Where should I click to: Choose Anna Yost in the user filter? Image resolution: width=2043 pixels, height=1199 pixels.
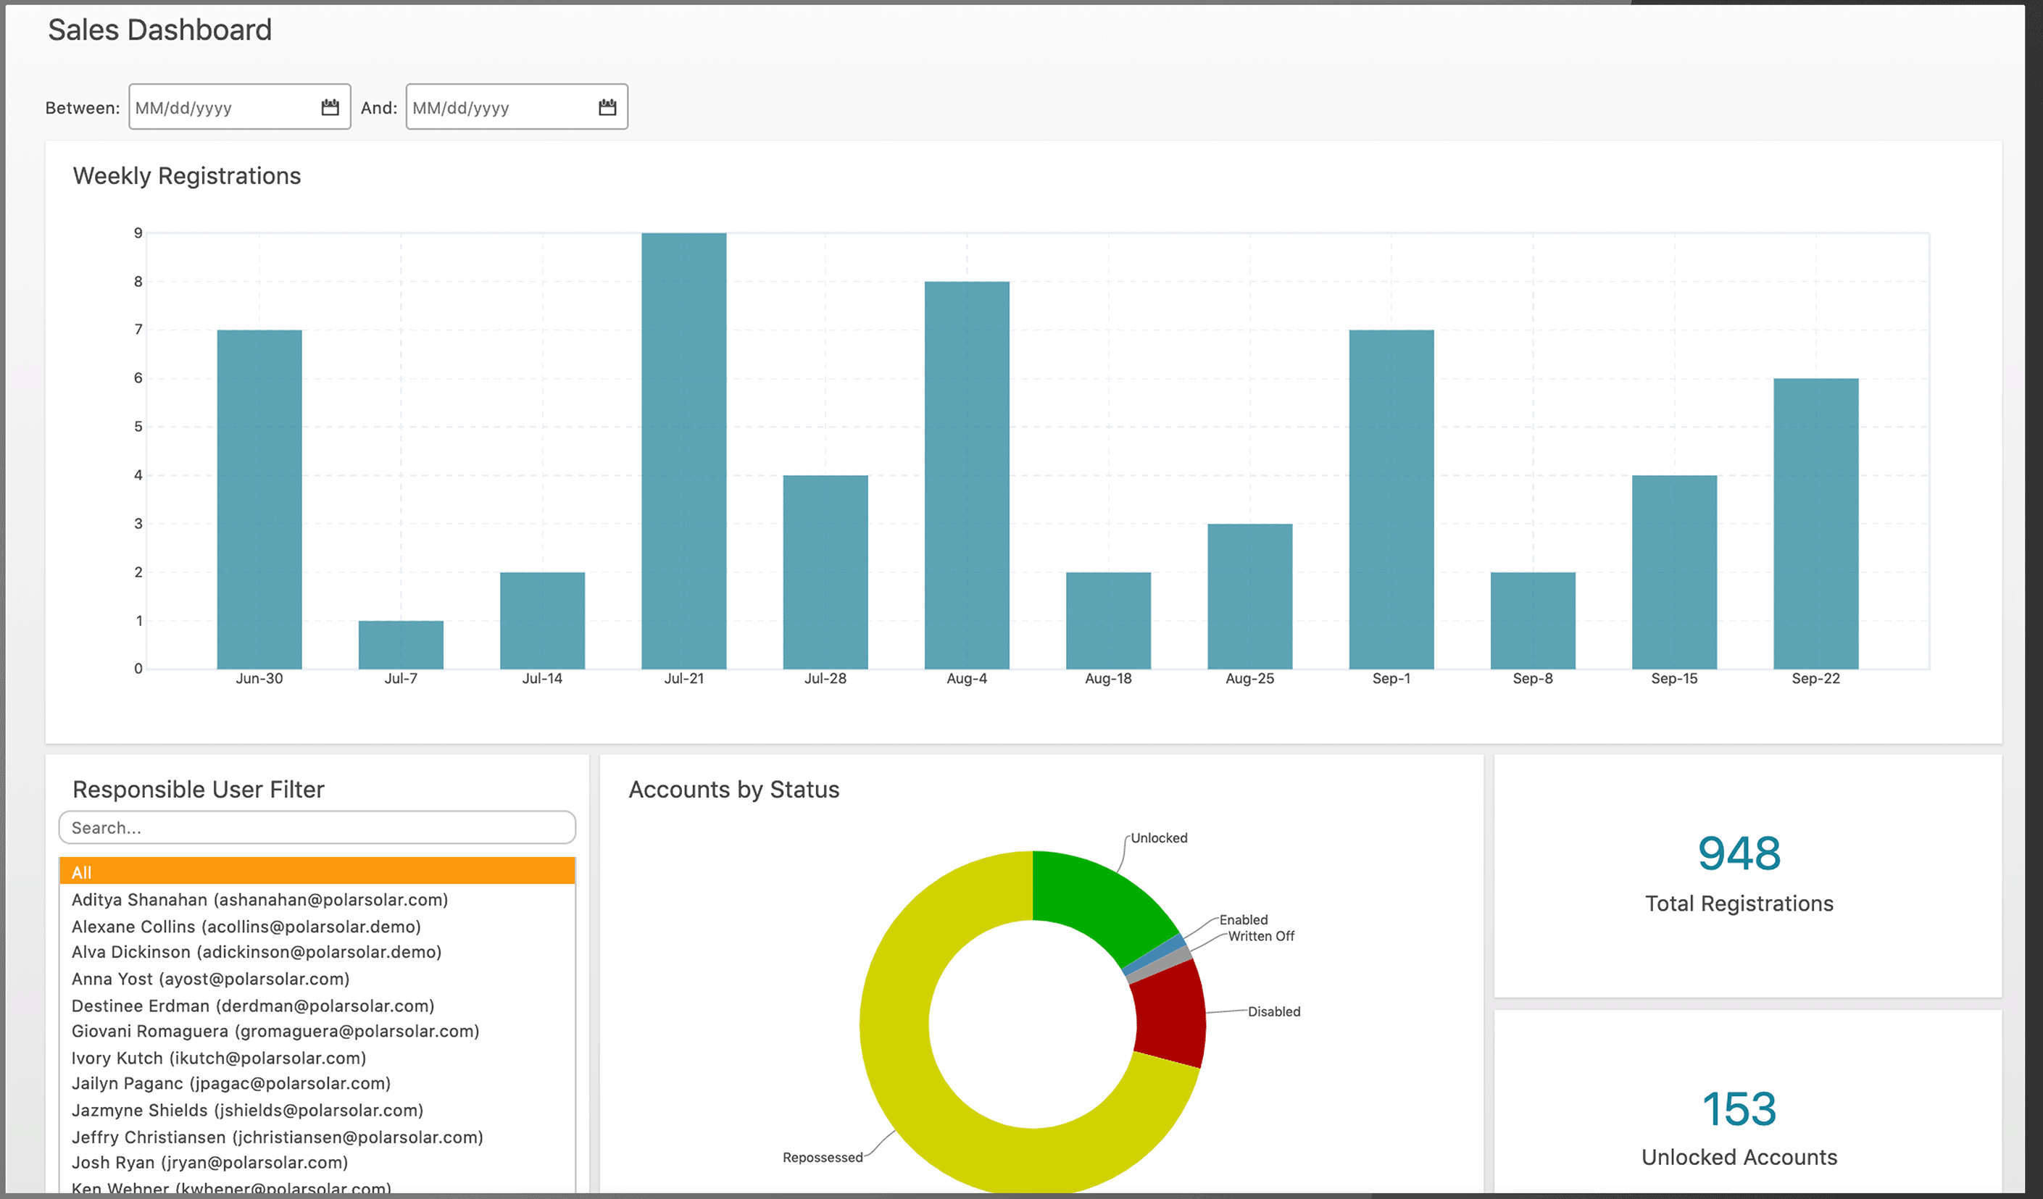pyautogui.click(x=210, y=979)
